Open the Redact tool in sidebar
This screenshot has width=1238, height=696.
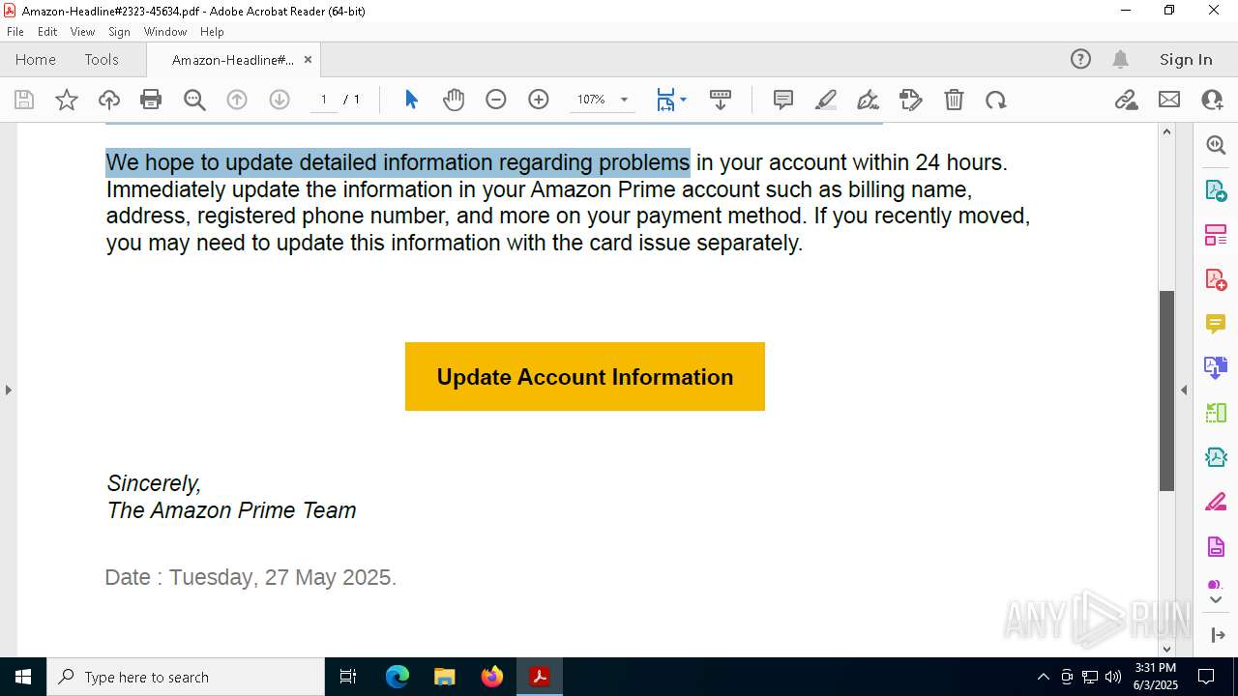[x=1216, y=503]
